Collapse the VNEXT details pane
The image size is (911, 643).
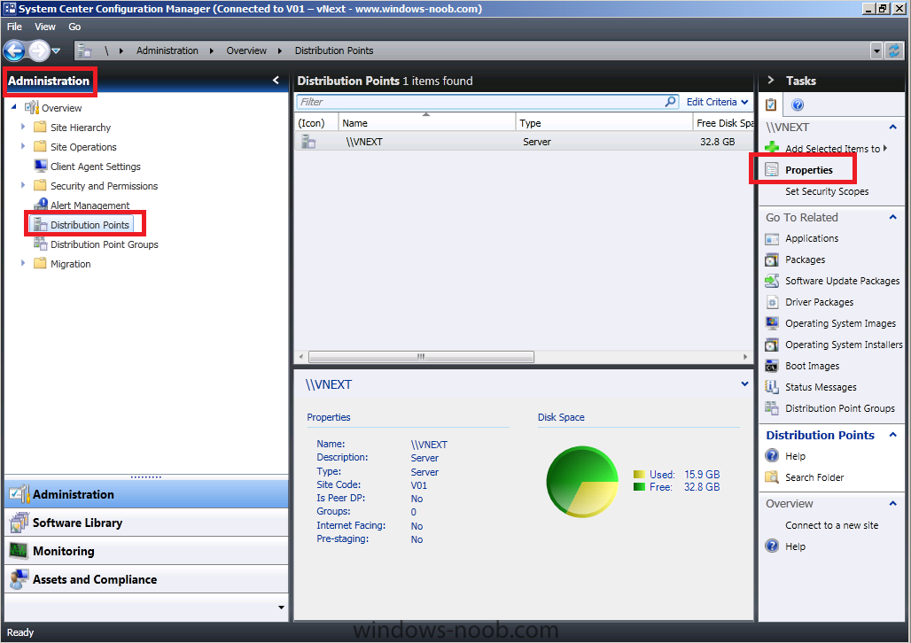pos(744,384)
